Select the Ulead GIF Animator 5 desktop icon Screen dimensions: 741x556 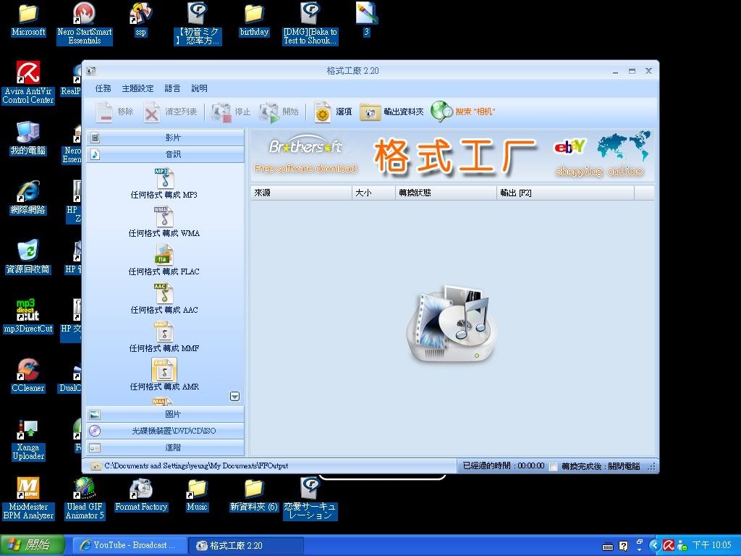[85, 499]
